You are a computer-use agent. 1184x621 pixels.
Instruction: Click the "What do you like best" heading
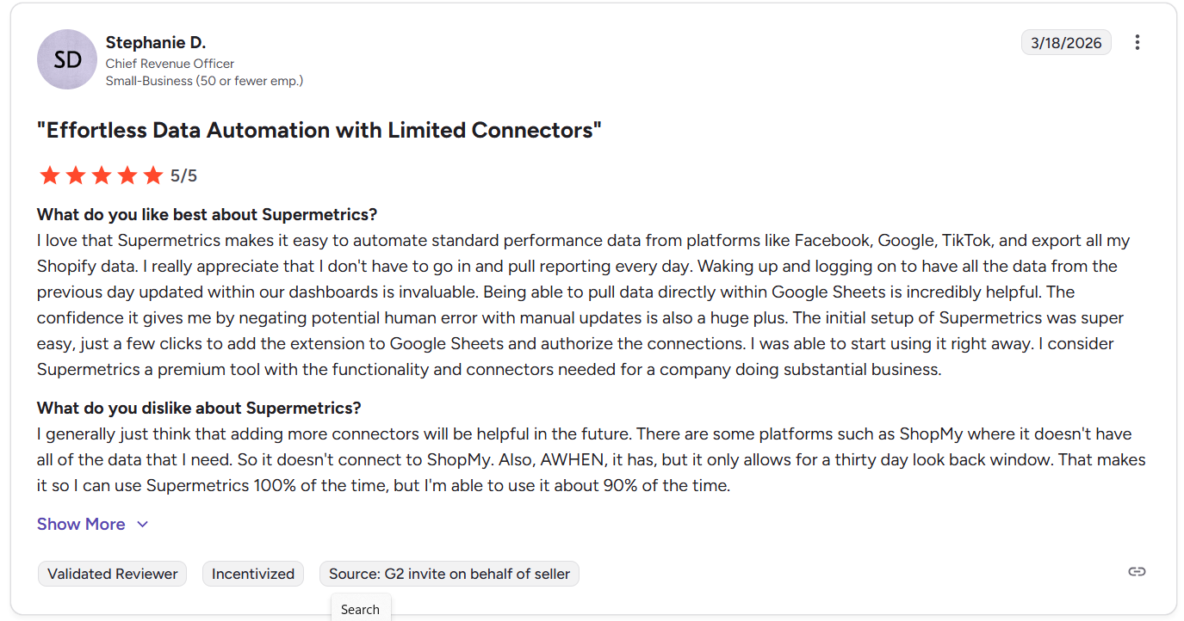coord(207,214)
